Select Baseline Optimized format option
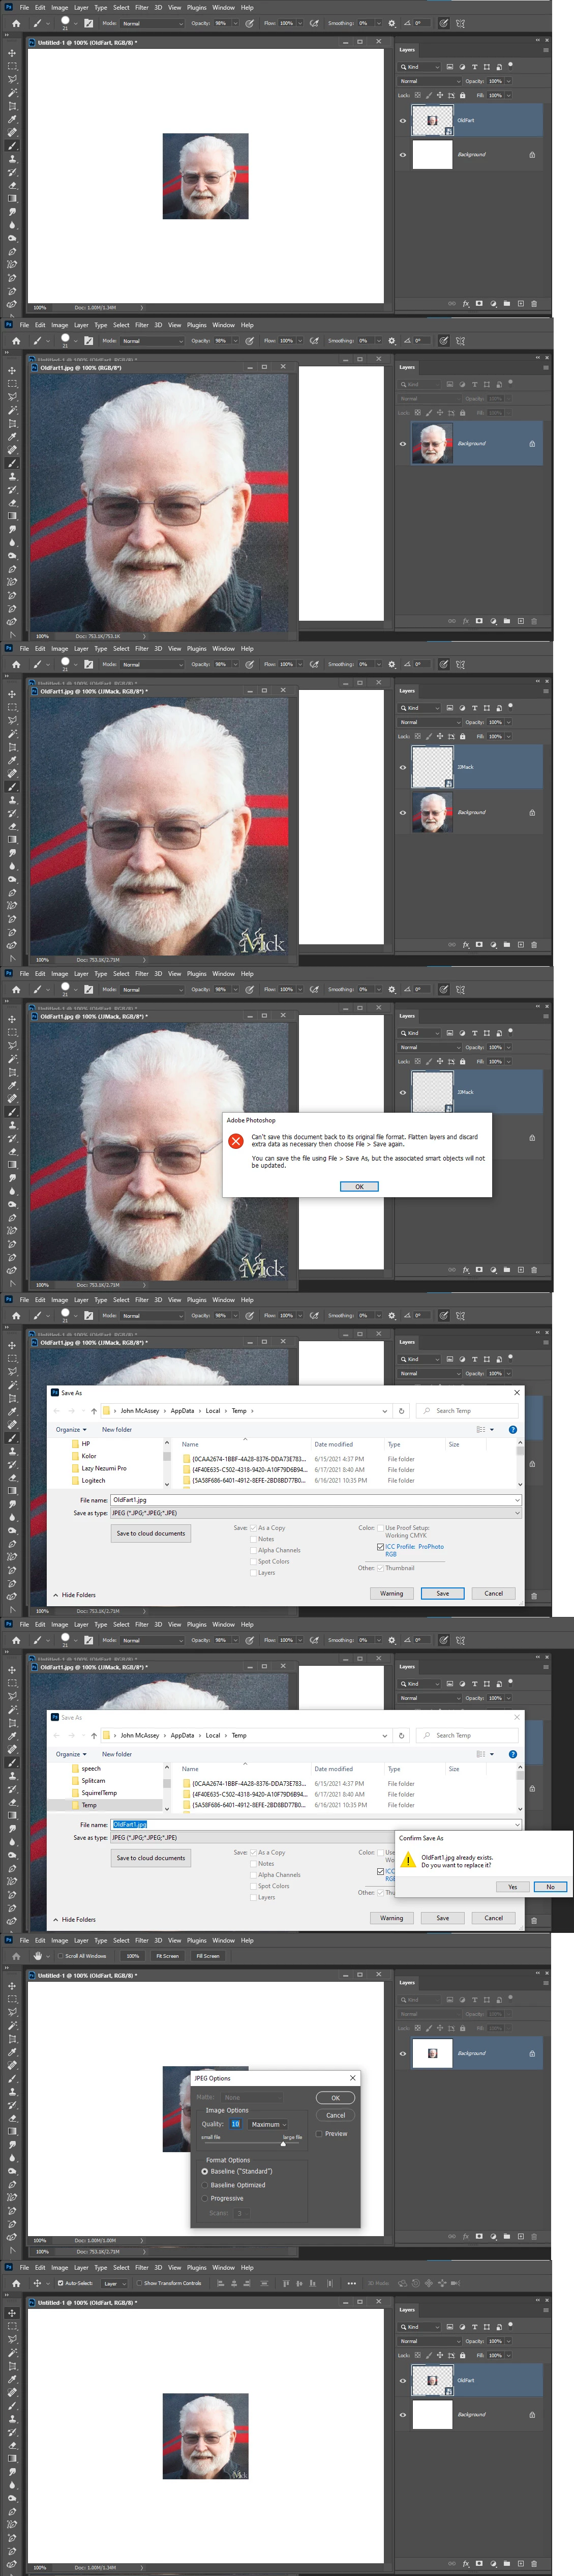This screenshot has width=574, height=2576. [x=204, y=2185]
